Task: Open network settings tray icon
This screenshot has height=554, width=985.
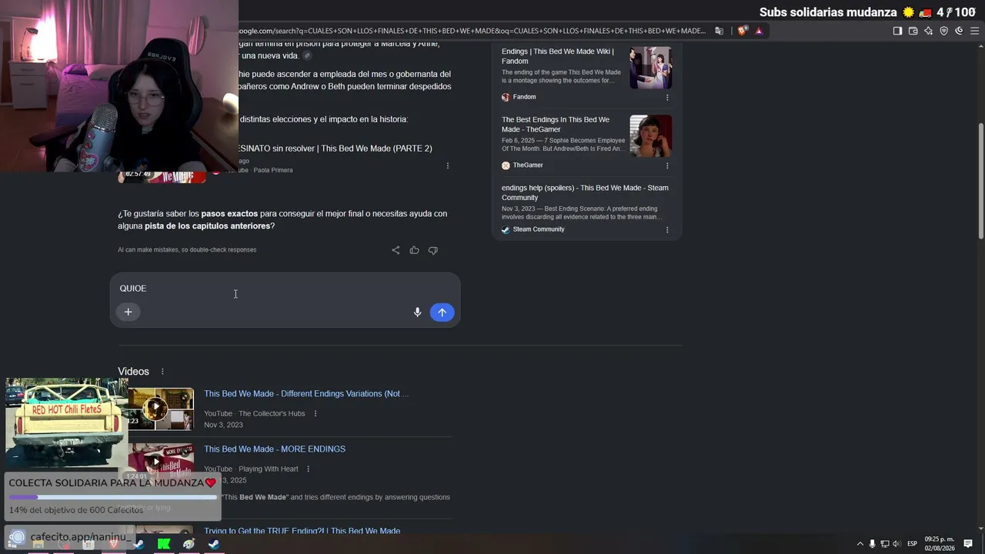Action: (x=884, y=544)
